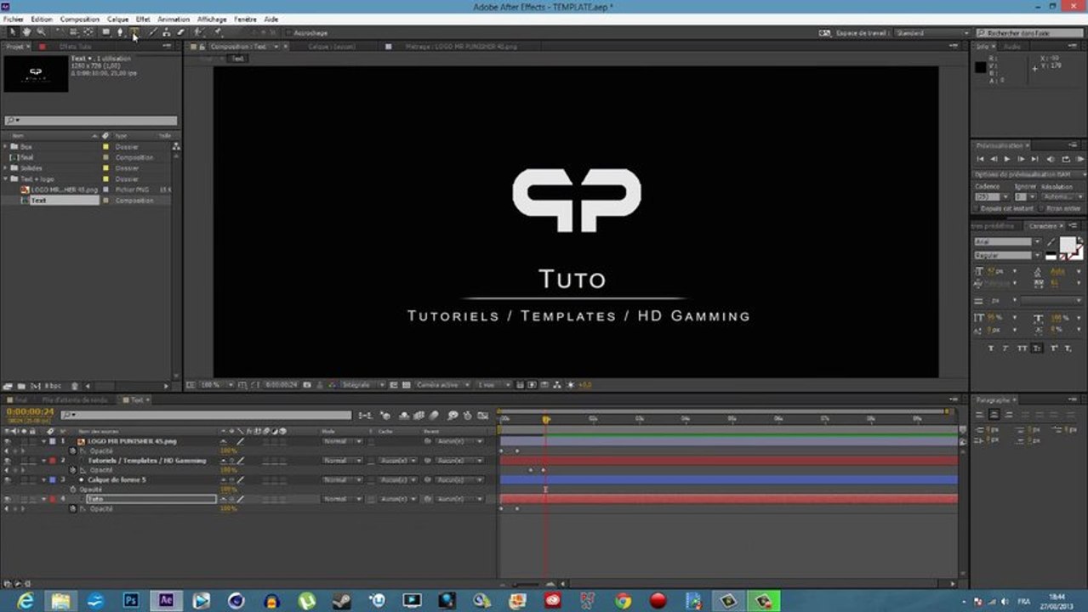Image resolution: width=1088 pixels, height=612 pixels.
Task: Click the timeline search field
Action: pyautogui.click(x=205, y=416)
